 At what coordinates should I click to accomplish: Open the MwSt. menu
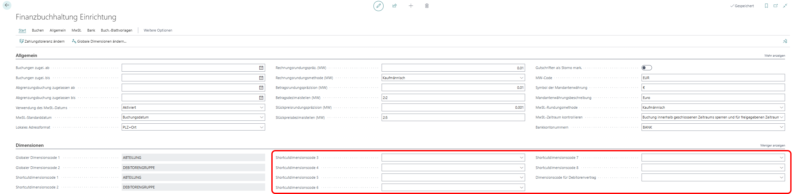click(76, 30)
